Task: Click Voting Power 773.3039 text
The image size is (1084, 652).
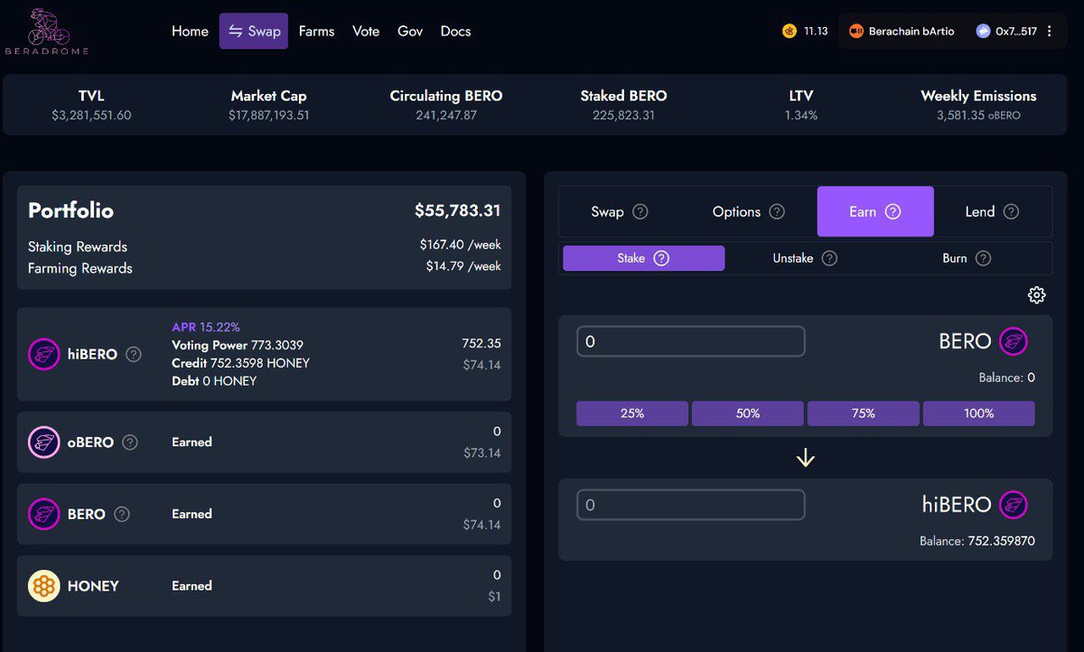Action: coord(238,345)
